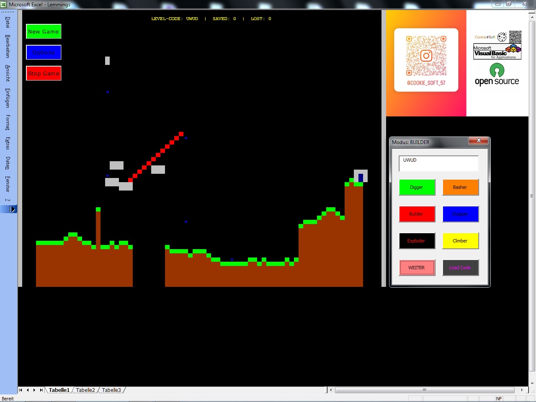
Task: Select the orange Basher mode
Action: 461,187
